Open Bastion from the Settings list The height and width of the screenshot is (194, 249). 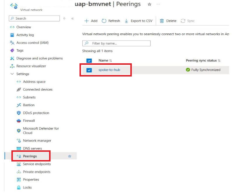pos(28,105)
